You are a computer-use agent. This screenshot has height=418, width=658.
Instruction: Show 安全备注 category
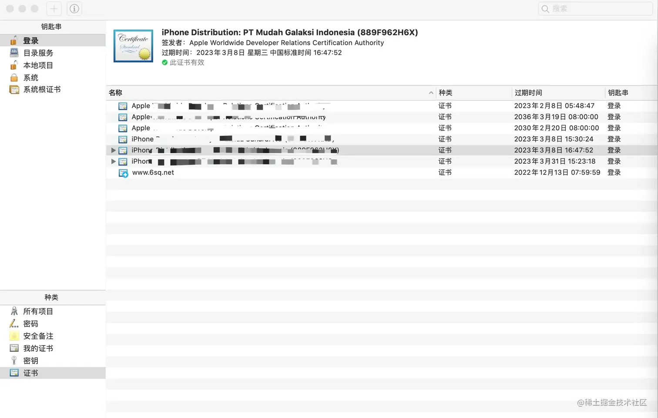[53, 336]
